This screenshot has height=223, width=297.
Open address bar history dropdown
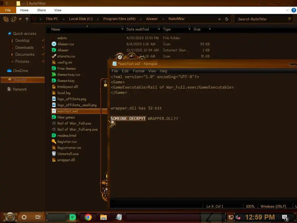tap(220, 19)
